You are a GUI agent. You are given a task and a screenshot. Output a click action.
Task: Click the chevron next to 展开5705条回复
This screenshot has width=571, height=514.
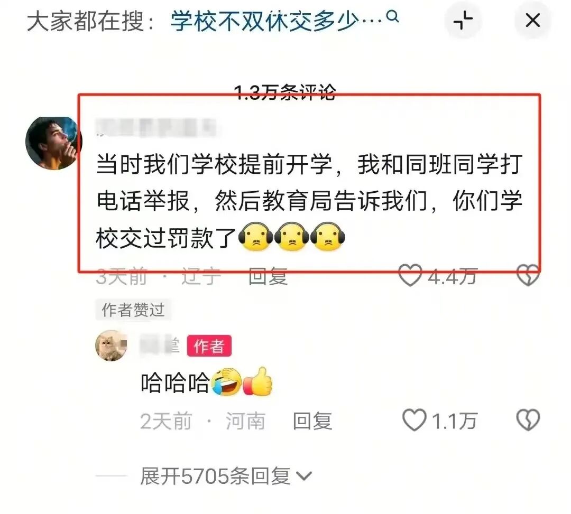[x=304, y=476]
